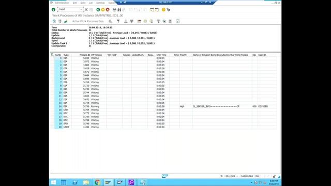Open the Goto menu

[x=83, y=3]
